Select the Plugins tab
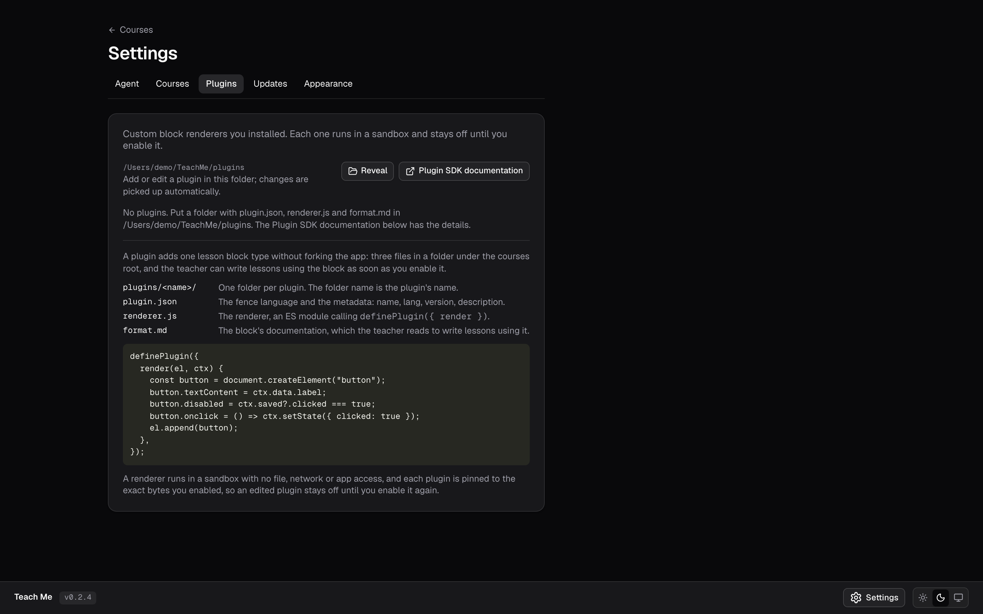 pos(221,84)
